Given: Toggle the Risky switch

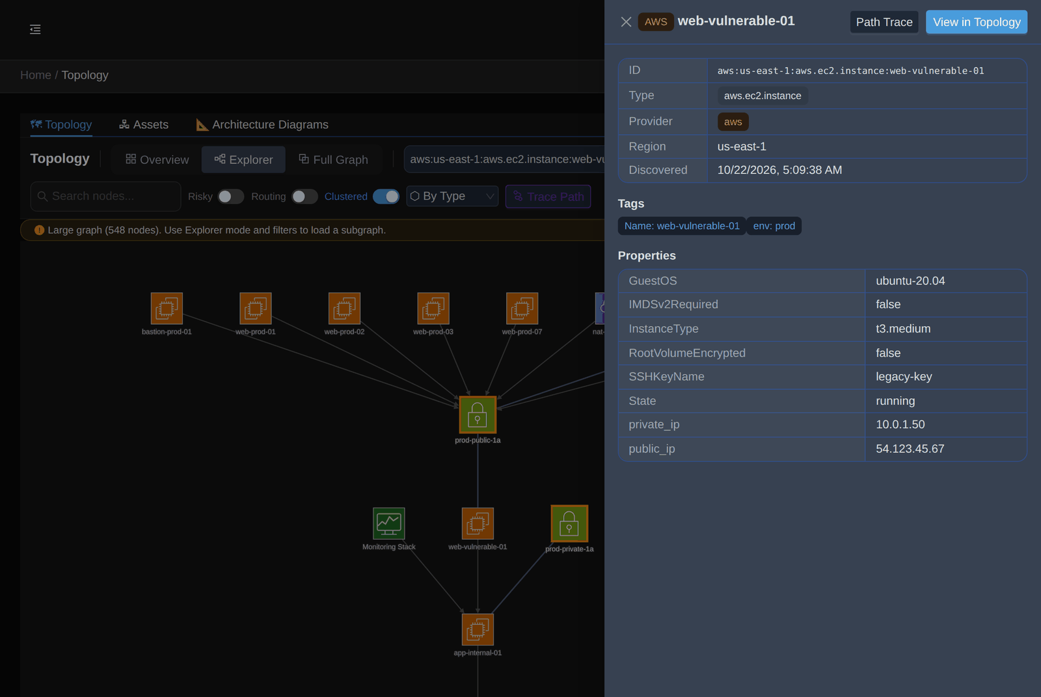Looking at the screenshot, I should 230,197.
